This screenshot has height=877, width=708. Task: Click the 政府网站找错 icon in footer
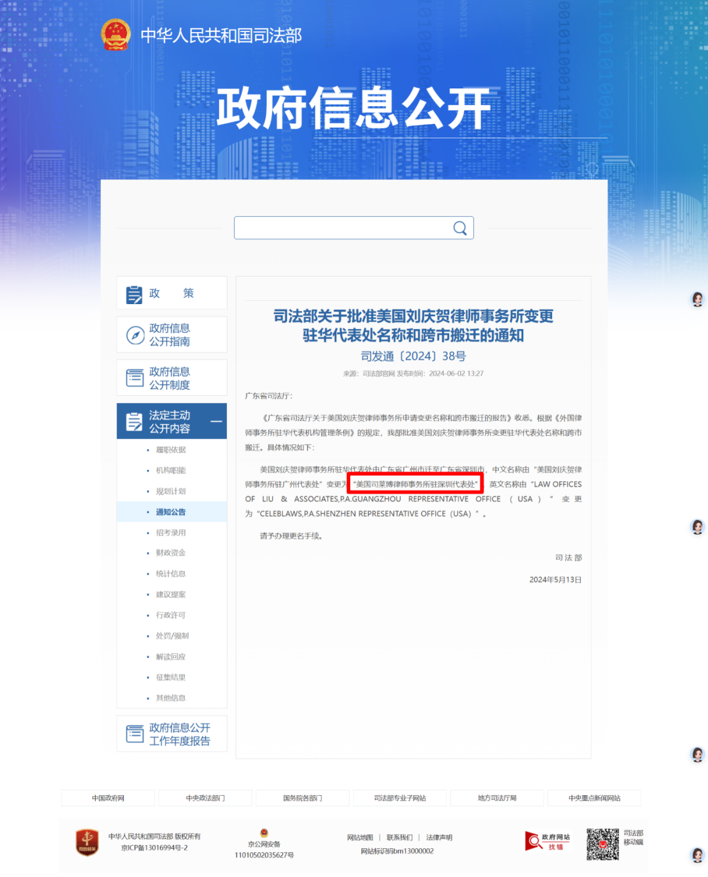547,842
